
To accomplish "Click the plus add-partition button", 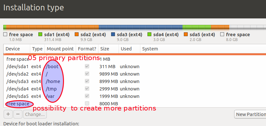I will pyautogui.click(x=8, y=114).
